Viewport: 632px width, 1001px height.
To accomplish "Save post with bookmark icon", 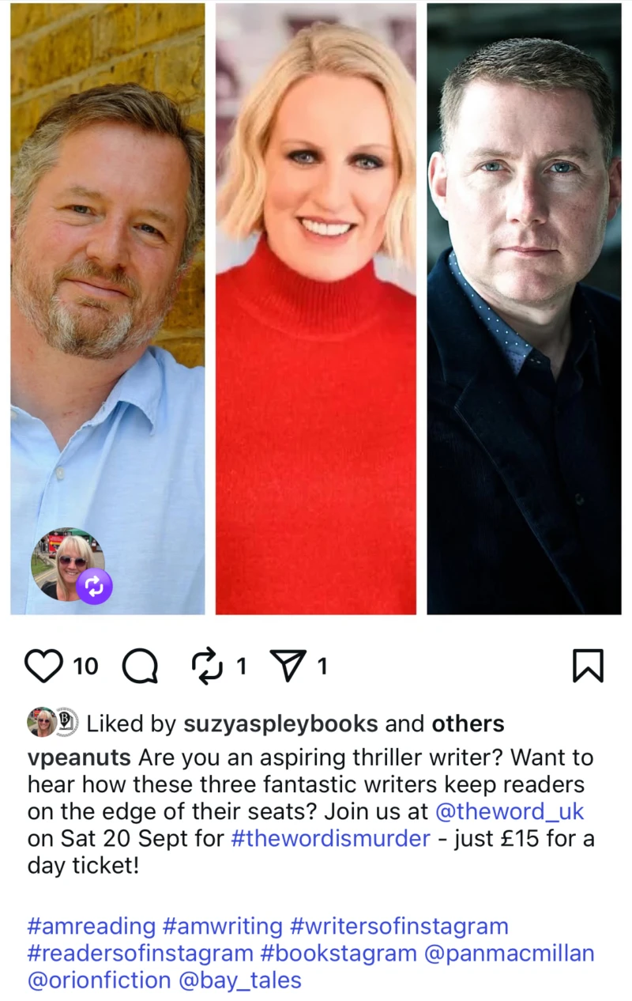I will (588, 666).
